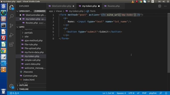Open the Files manager dock icon

coord(3,19)
